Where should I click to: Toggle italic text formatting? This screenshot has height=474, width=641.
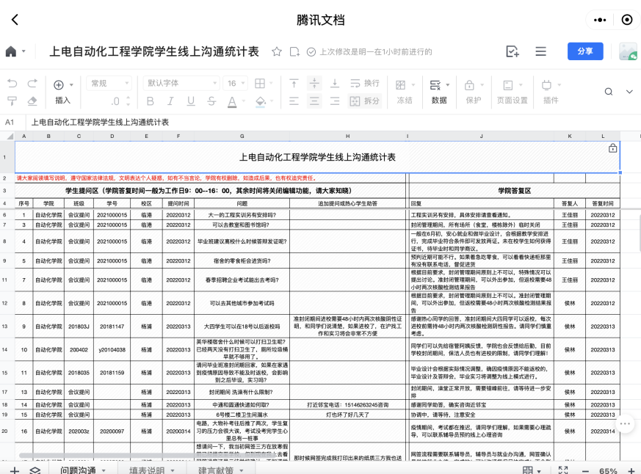pos(171,101)
